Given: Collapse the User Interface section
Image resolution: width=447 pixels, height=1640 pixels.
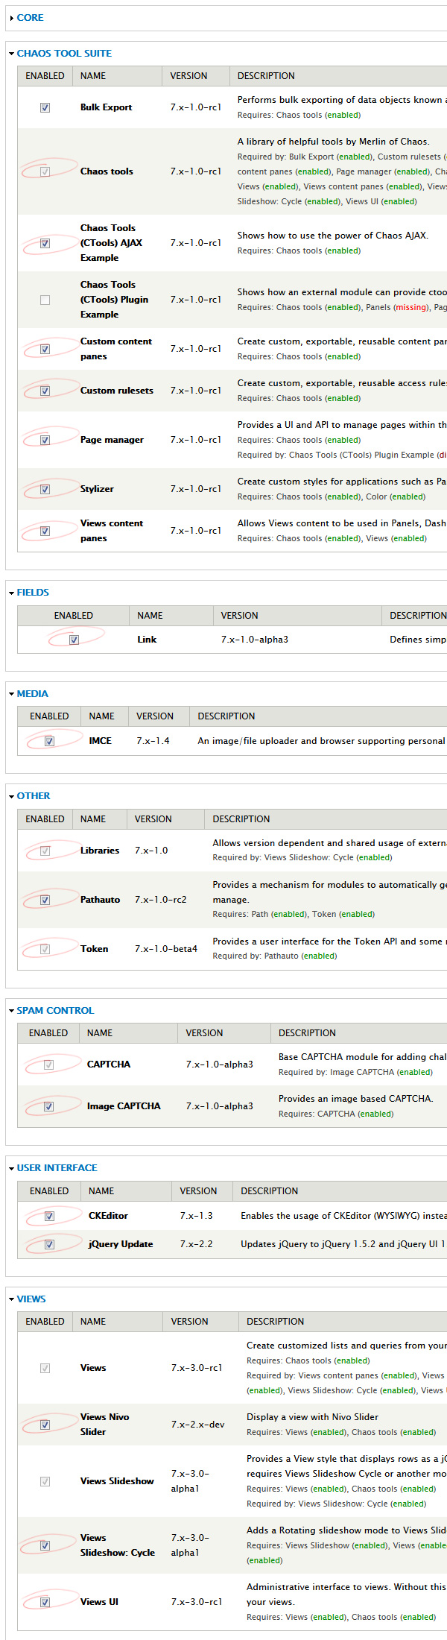Looking at the screenshot, I should (57, 1167).
